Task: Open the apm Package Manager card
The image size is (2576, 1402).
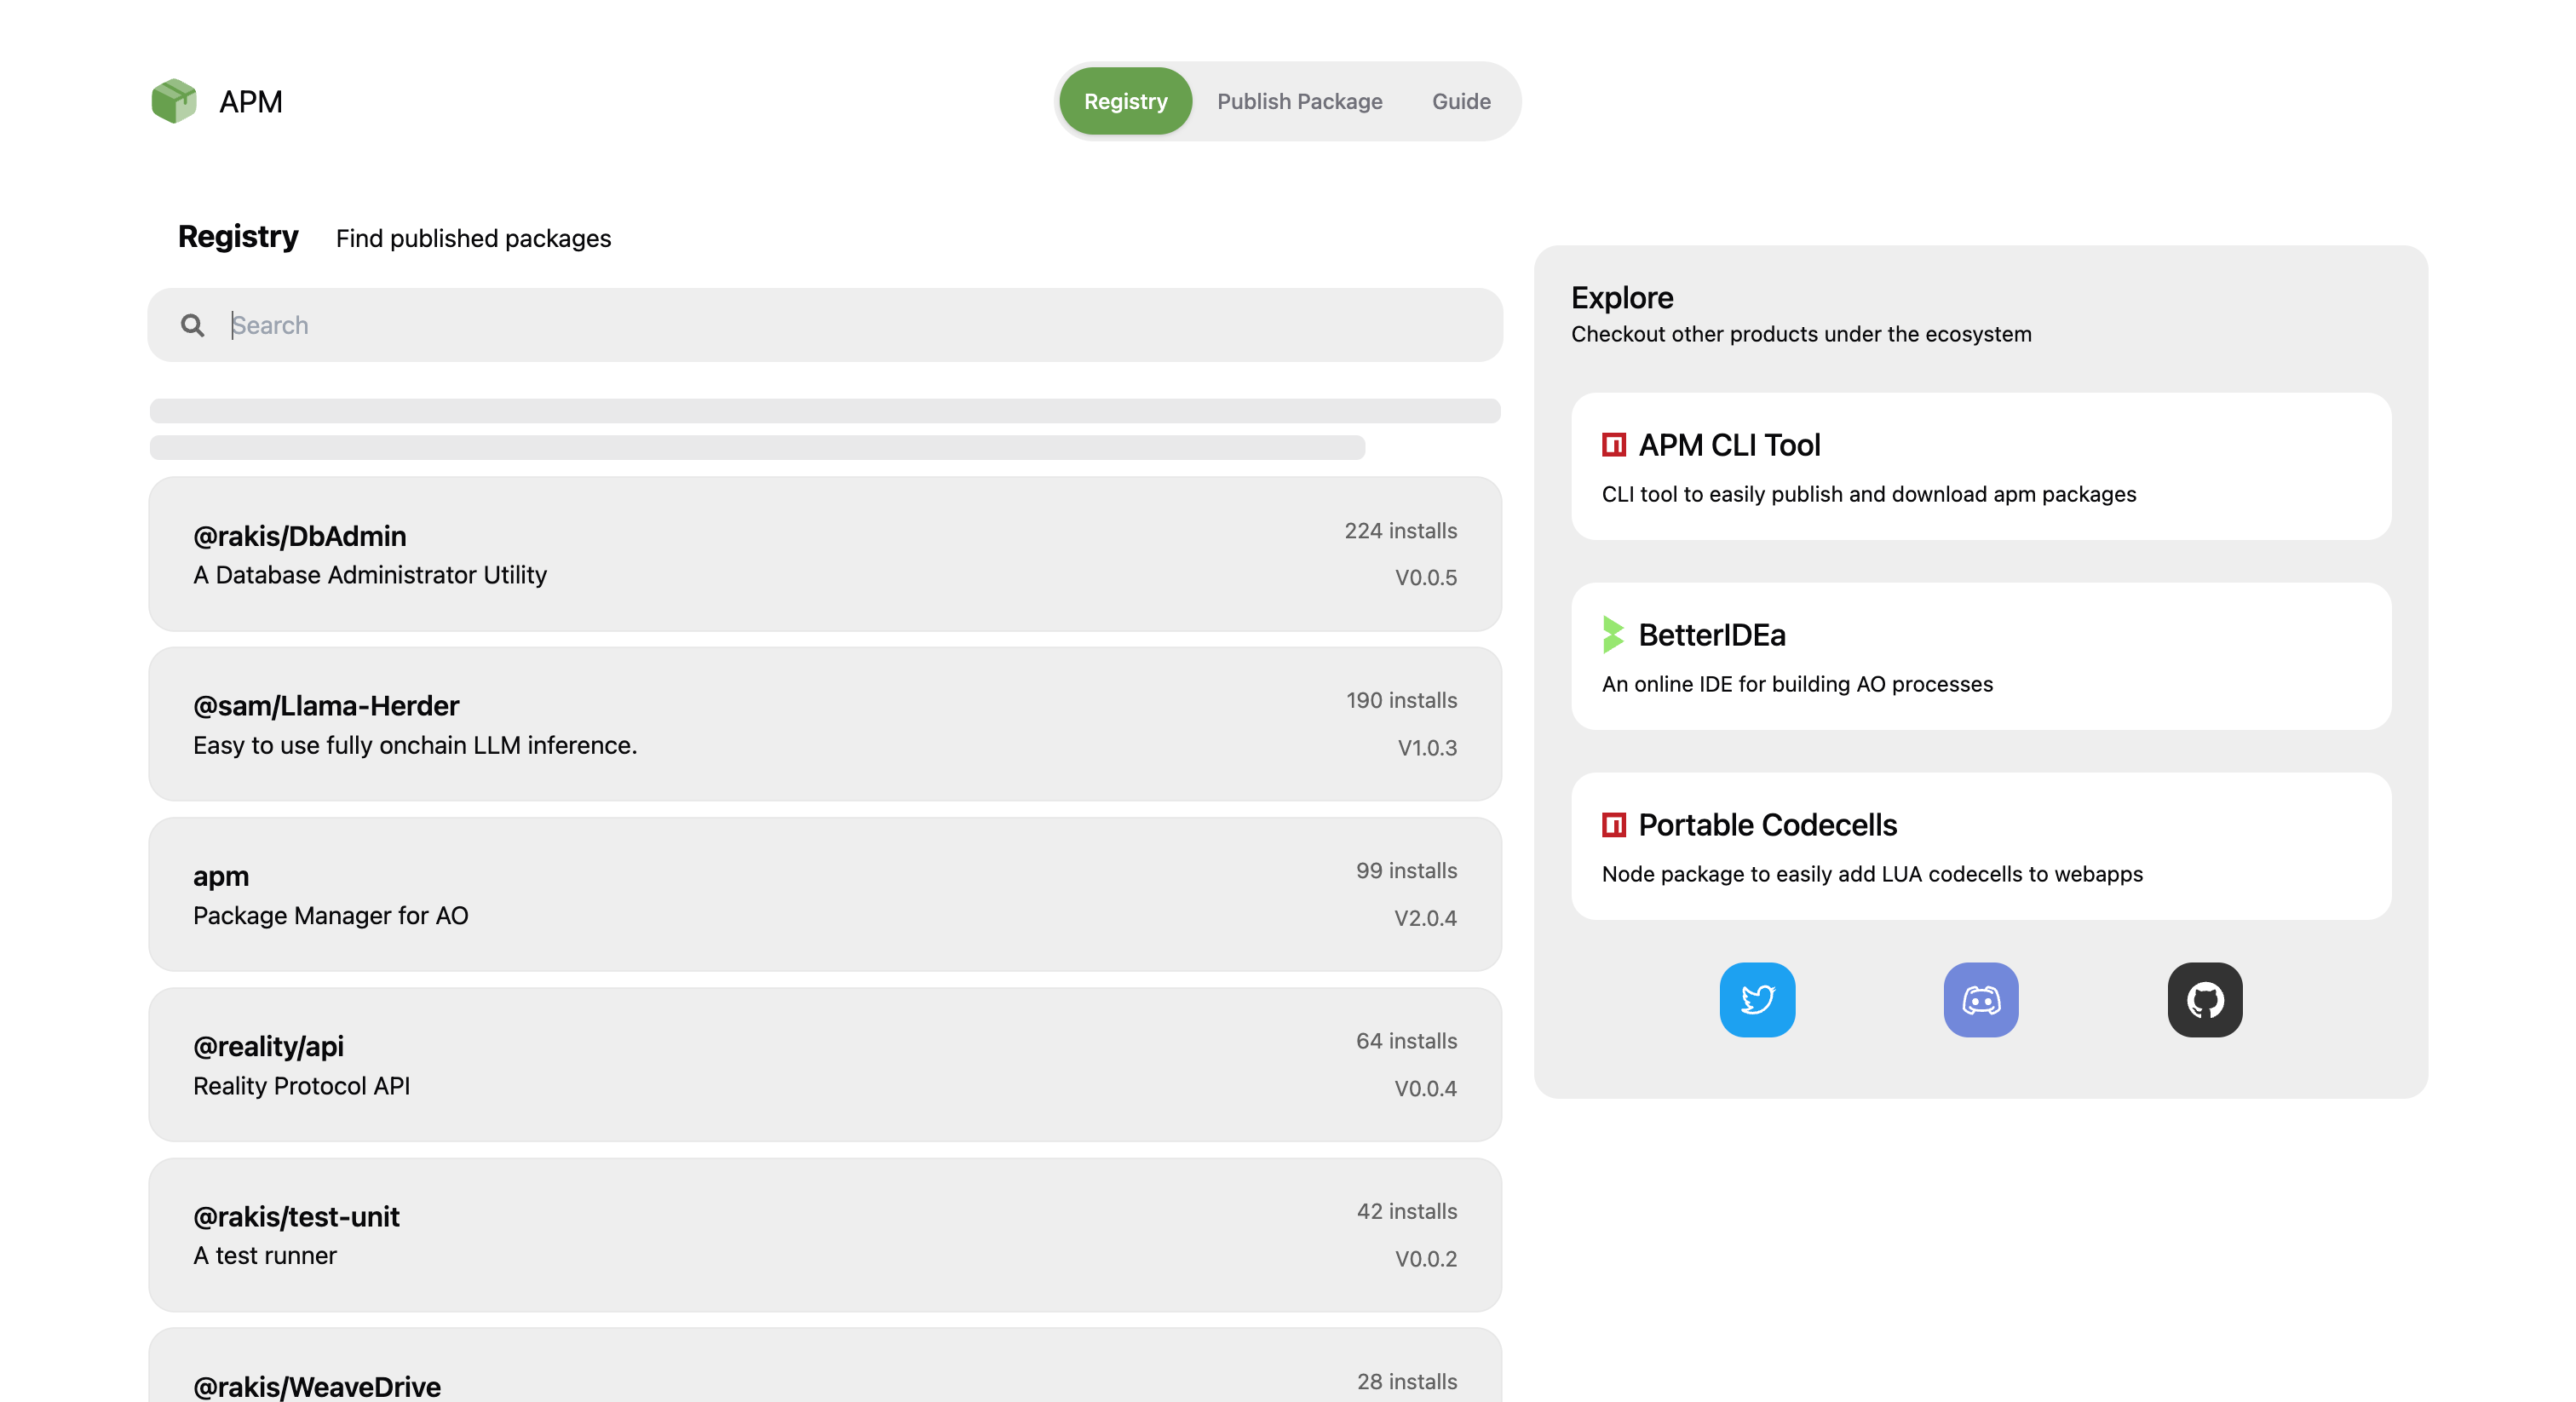Action: point(825,894)
